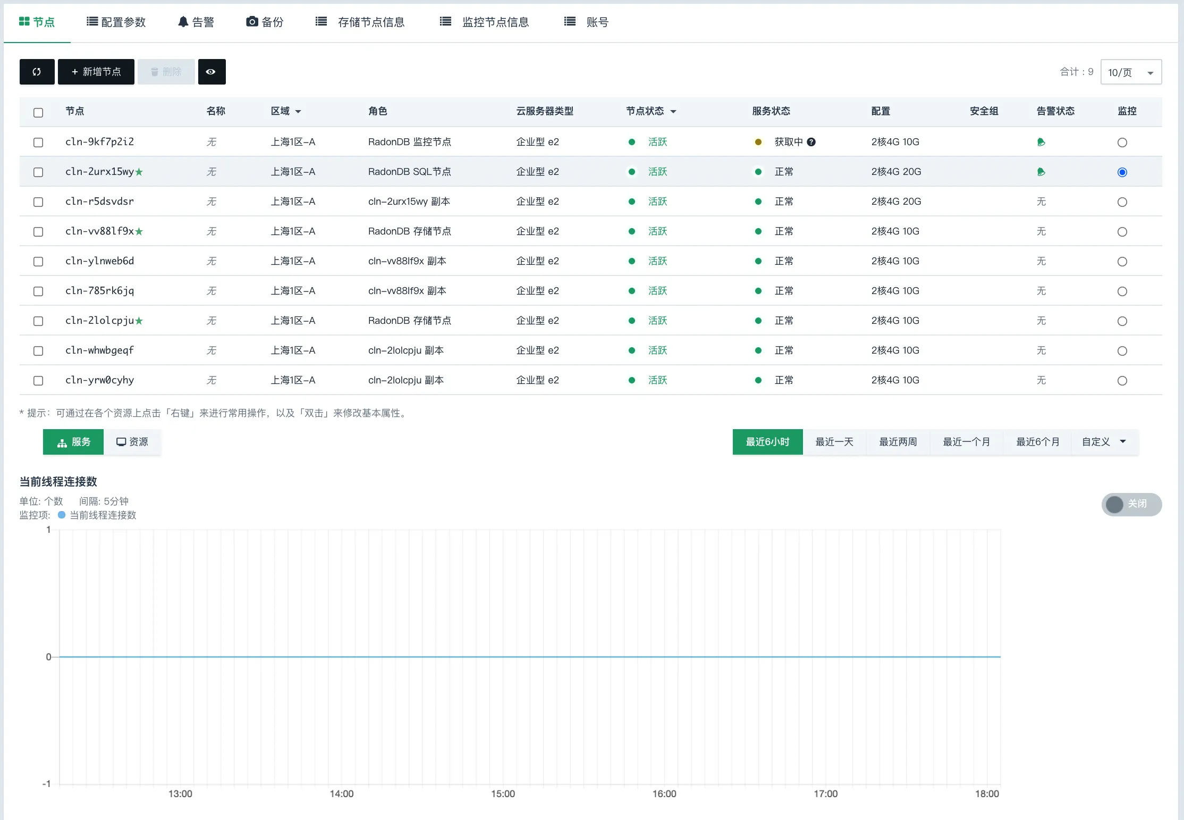Switch to the 资源 monitoring tab
This screenshot has height=820, width=1184.
[x=132, y=442]
